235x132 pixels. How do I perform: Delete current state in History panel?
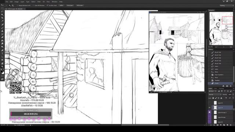231,86
